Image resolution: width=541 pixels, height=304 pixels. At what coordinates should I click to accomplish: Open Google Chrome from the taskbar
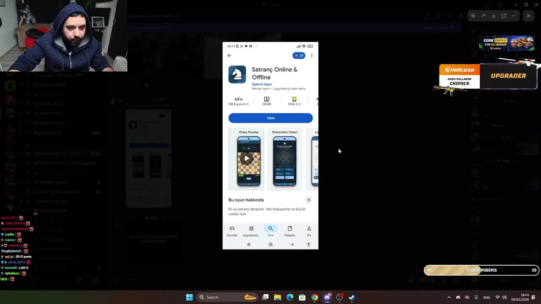[x=314, y=297]
